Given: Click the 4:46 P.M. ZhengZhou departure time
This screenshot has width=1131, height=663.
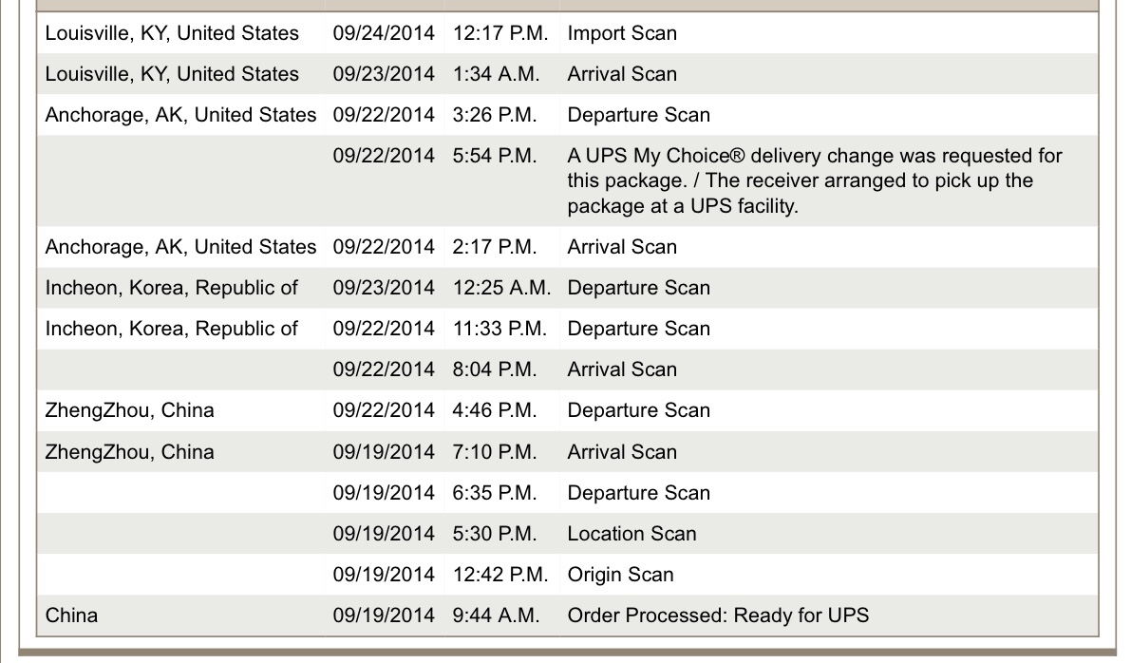Looking at the screenshot, I should tap(495, 410).
